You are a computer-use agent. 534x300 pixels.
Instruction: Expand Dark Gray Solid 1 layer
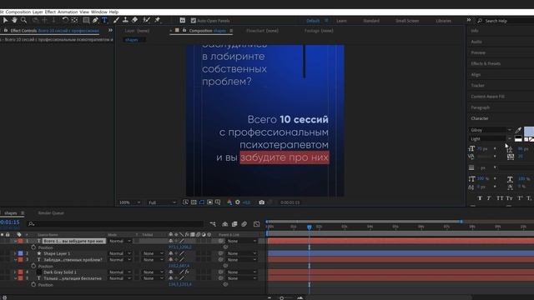15,272
